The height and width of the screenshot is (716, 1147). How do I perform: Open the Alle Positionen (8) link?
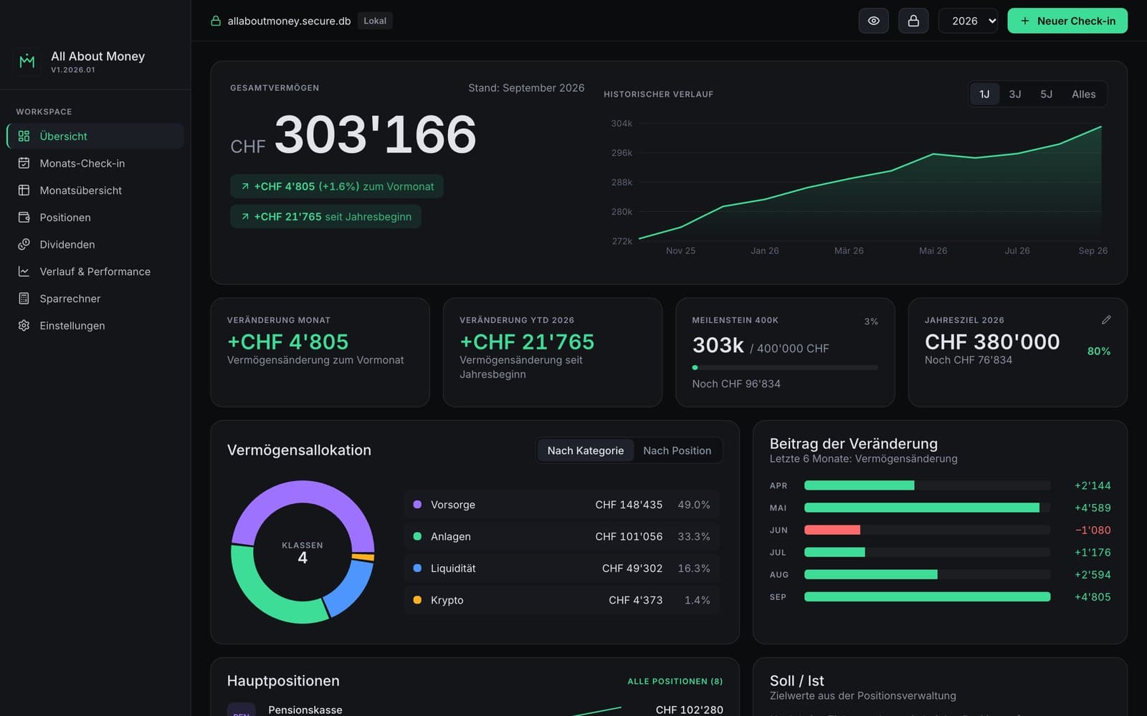tap(675, 681)
